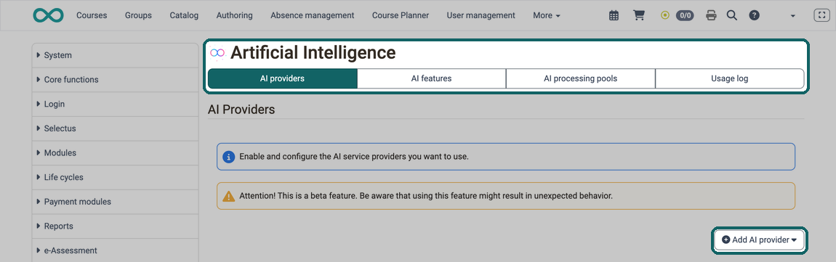
Task: Click the Artificial Intelligence title icon
Action: click(x=217, y=53)
